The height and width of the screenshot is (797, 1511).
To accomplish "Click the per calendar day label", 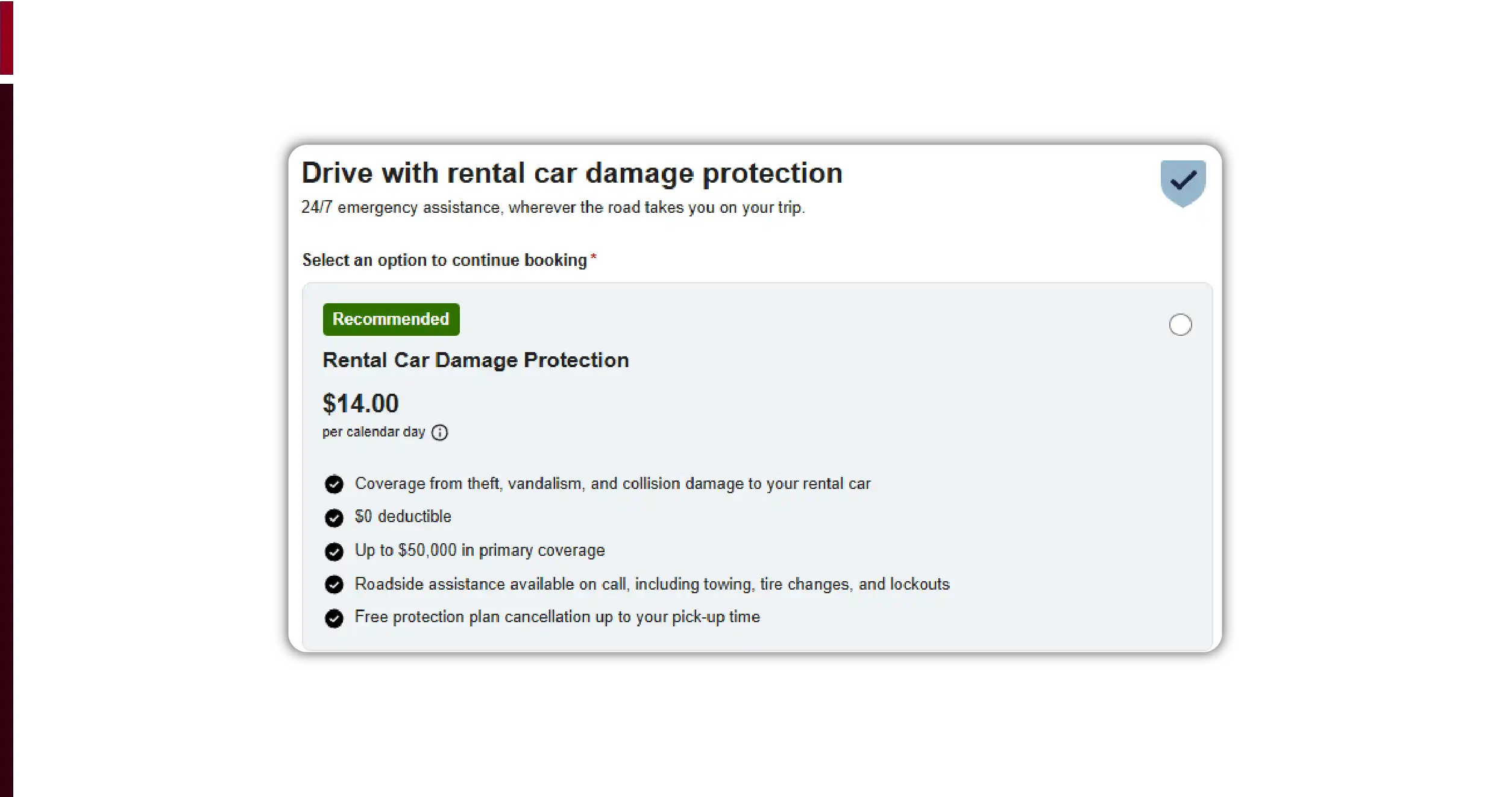I will click(373, 432).
